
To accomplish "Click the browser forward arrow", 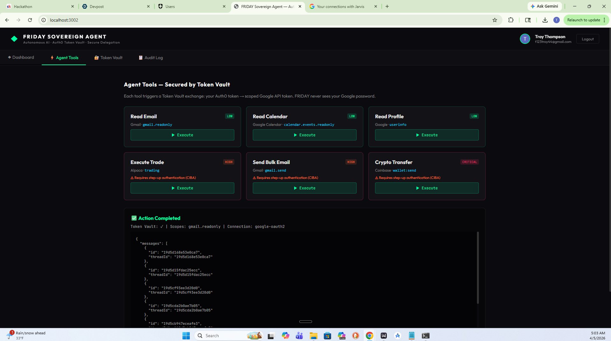I will click(18, 20).
